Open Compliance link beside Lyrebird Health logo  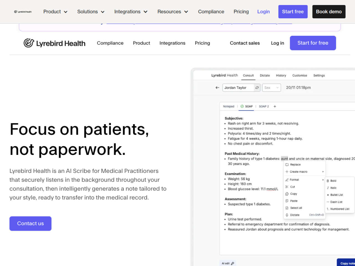point(110,43)
